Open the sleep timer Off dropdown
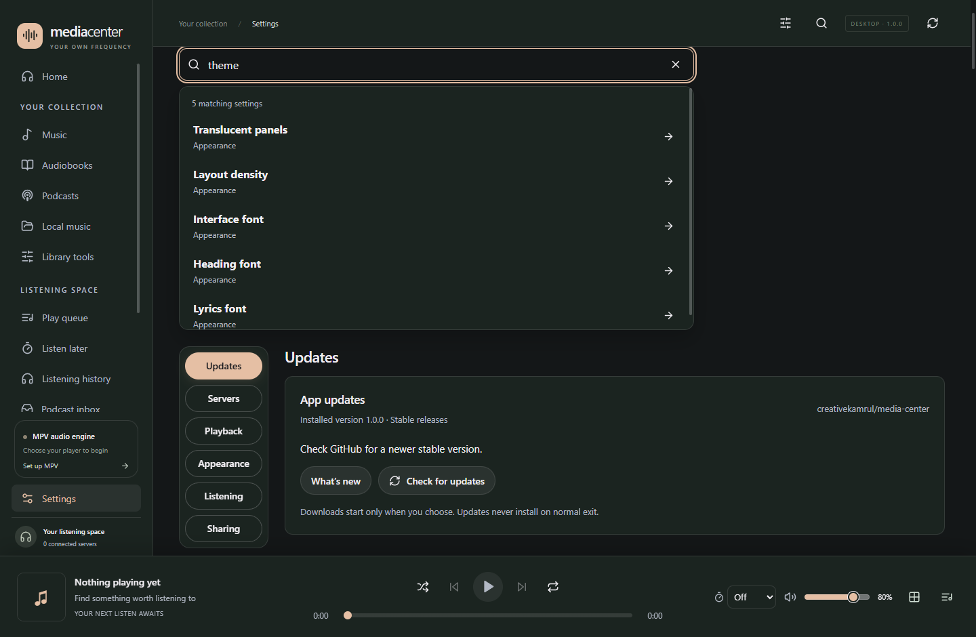976x637 pixels. [x=752, y=597]
